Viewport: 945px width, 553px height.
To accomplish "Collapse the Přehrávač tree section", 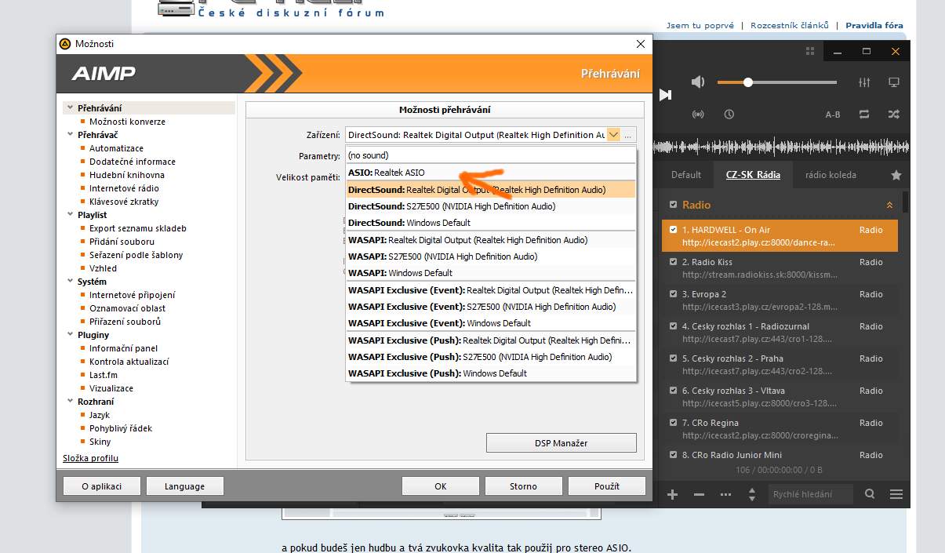I will click(70, 135).
